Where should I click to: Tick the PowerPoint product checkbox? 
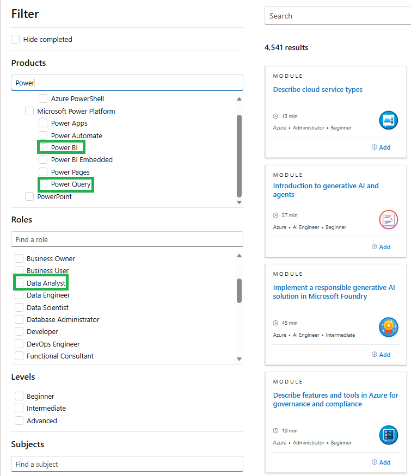click(29, 196)
